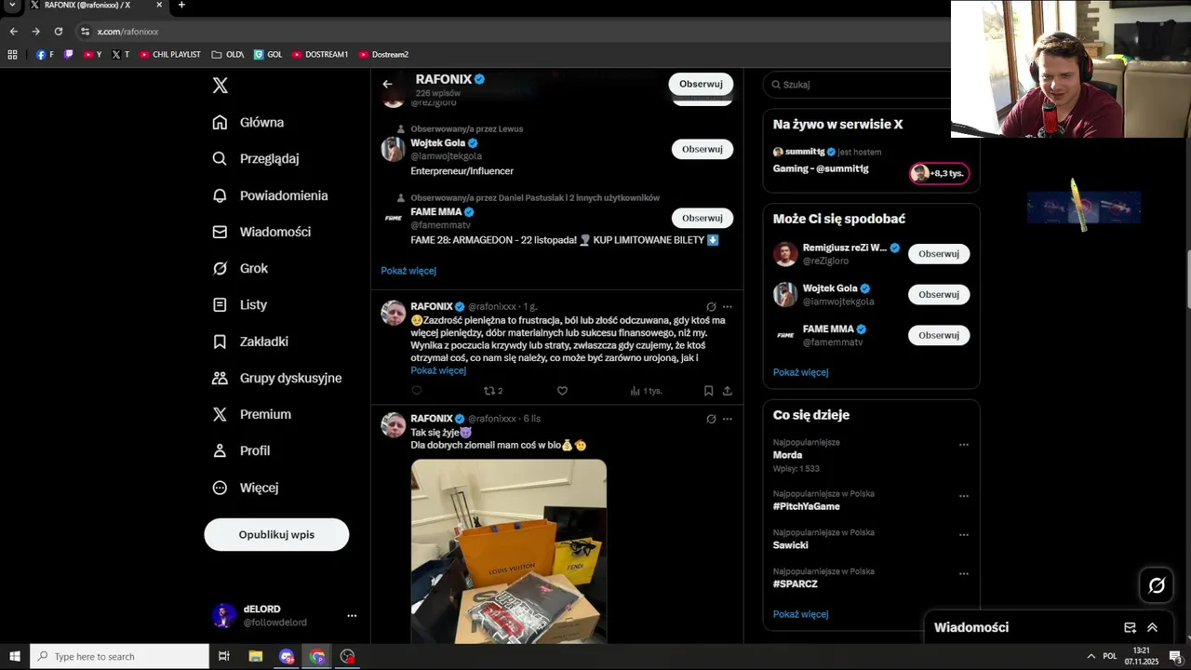Join the summit1g live +8,3 tys. badge
The image size is (1191, 670).
[939, 173]
